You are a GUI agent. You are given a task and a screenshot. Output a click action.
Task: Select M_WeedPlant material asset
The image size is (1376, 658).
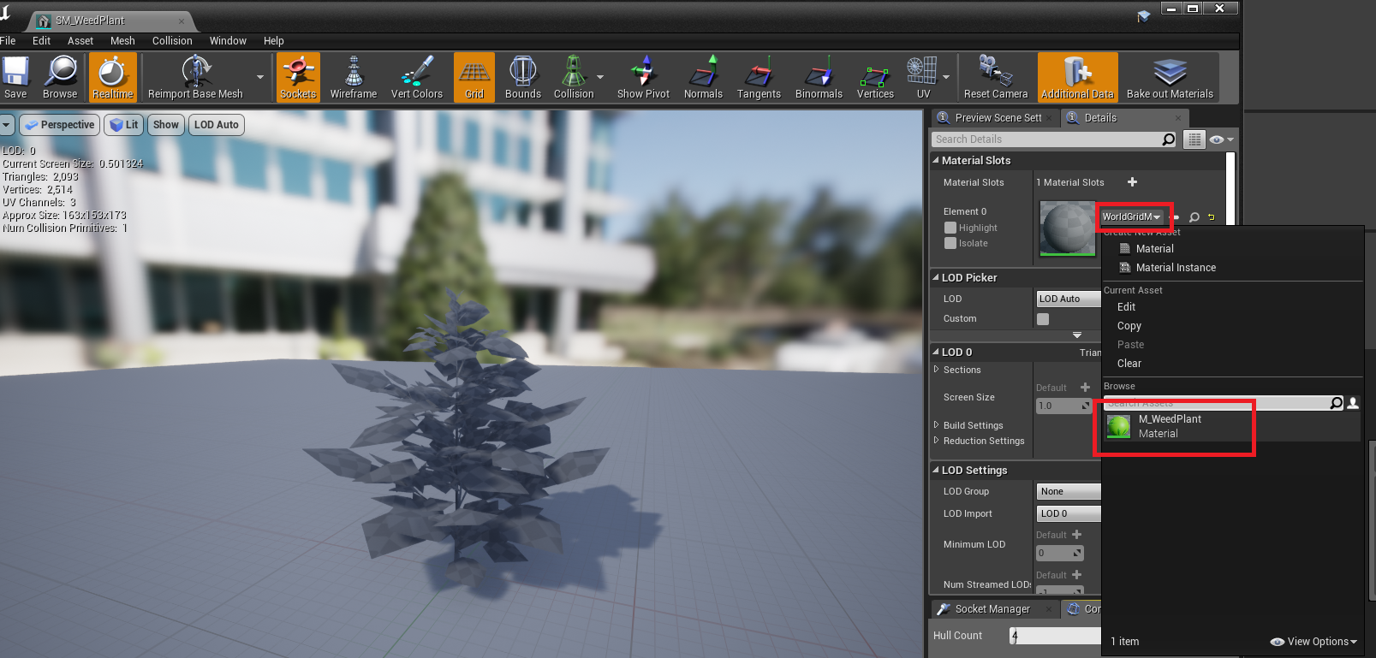click(x=1231, y=426)
